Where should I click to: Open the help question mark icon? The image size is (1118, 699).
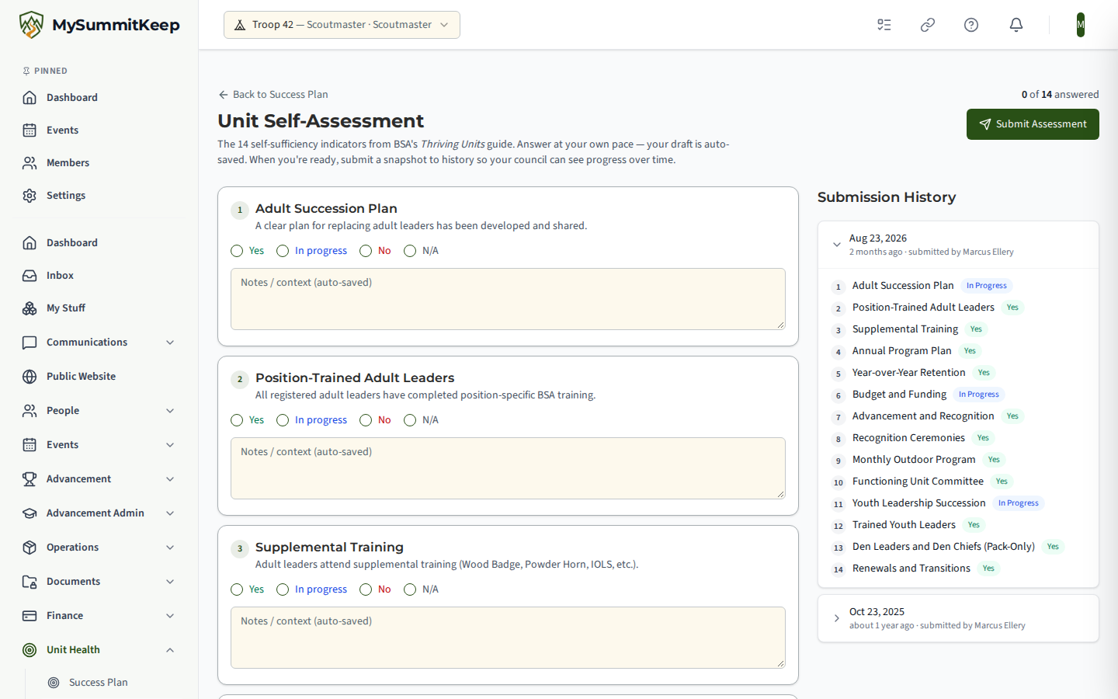coord(971,25)
